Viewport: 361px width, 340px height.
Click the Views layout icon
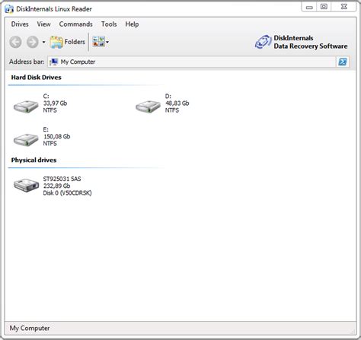(98, 42)
